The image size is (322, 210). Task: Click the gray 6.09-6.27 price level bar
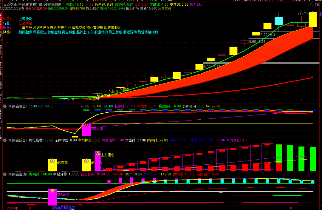tap(261, 63)
